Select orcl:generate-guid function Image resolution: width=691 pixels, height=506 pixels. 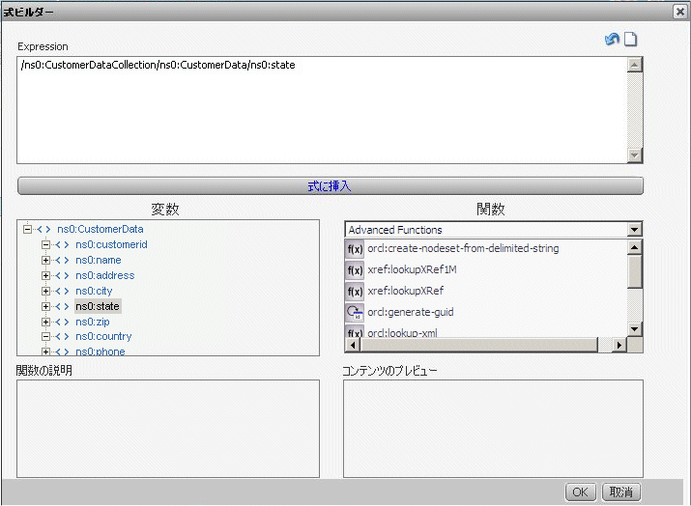411,312
